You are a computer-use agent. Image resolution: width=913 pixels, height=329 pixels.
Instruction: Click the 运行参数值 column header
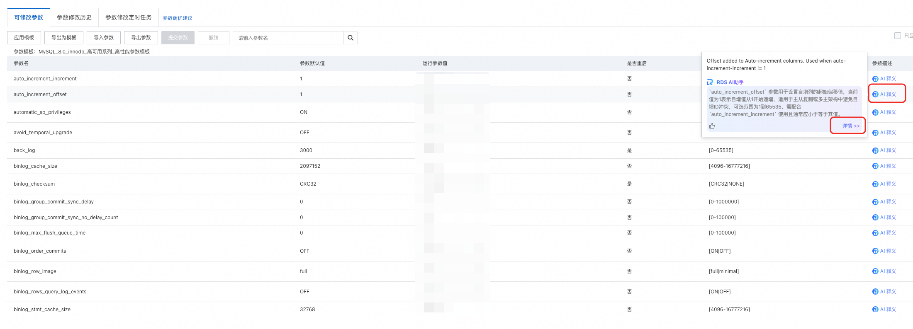tap(435, 63)
